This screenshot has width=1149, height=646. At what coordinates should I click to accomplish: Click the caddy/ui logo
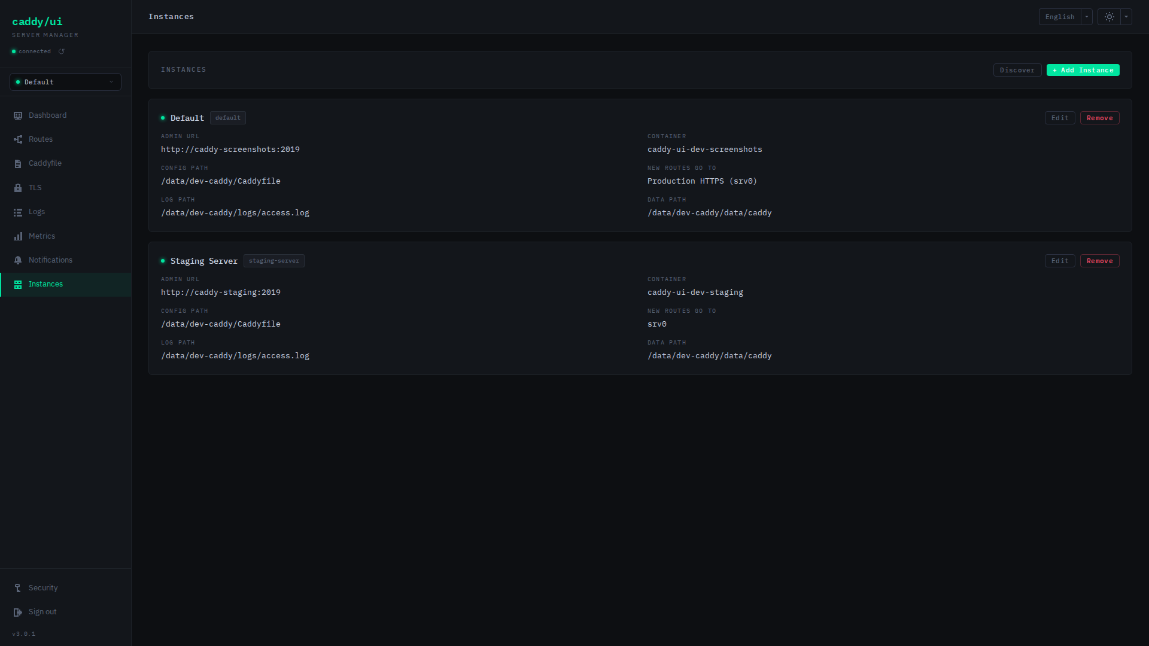click(x=37, y=22)
